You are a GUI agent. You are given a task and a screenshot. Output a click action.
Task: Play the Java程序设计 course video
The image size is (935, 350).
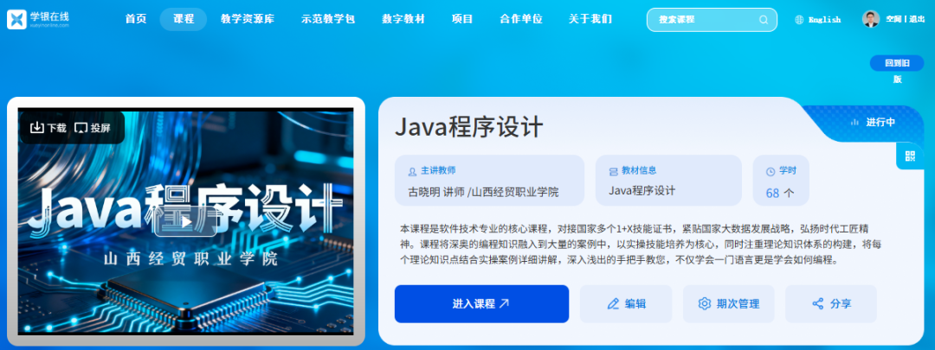pyautogui.click(x=185, y=221)
